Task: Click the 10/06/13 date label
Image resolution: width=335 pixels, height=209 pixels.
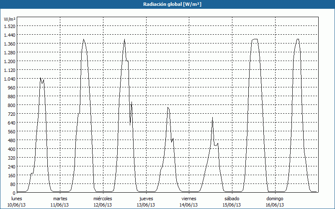Action: coord(17,205)
